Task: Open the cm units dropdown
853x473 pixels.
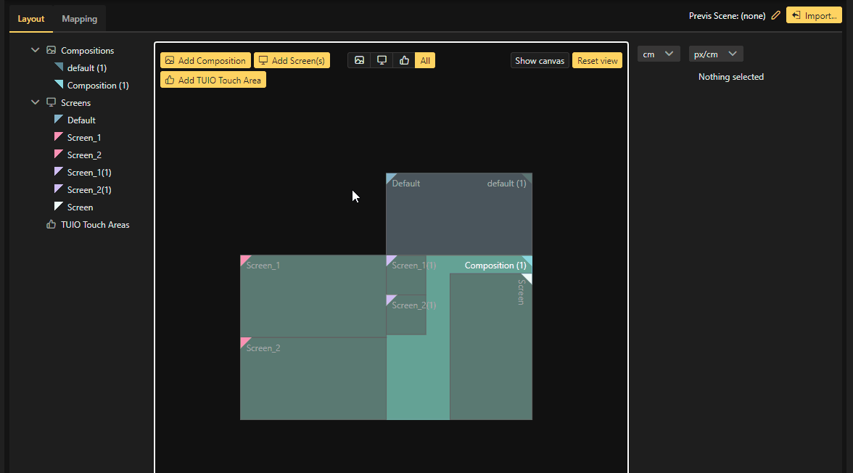Action: 659,54
